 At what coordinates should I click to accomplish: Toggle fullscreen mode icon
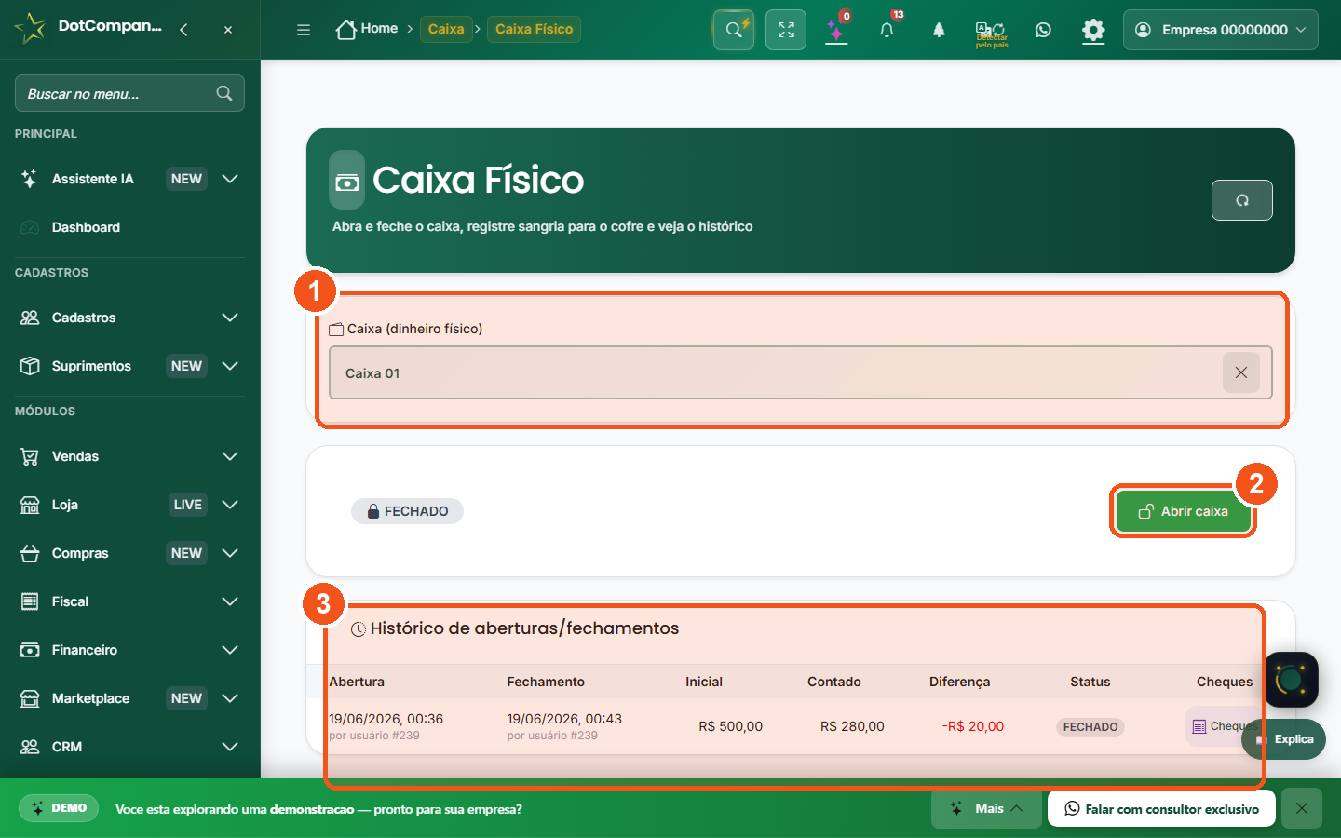[786, 30]
